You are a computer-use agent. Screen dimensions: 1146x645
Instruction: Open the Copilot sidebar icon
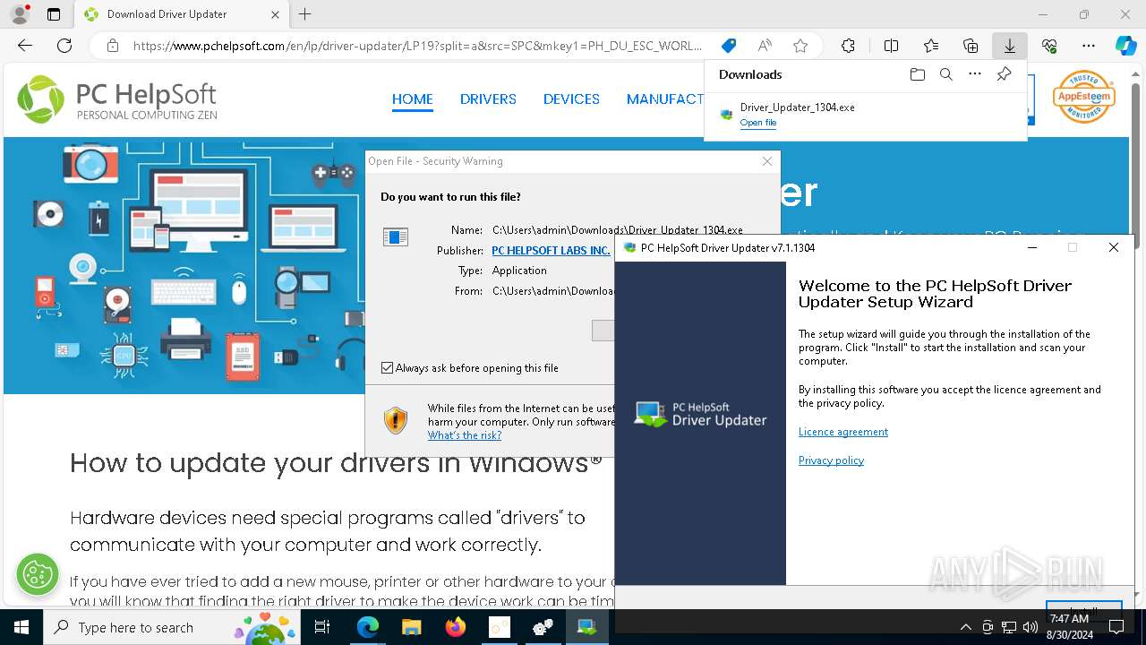tap(1125, 46)
